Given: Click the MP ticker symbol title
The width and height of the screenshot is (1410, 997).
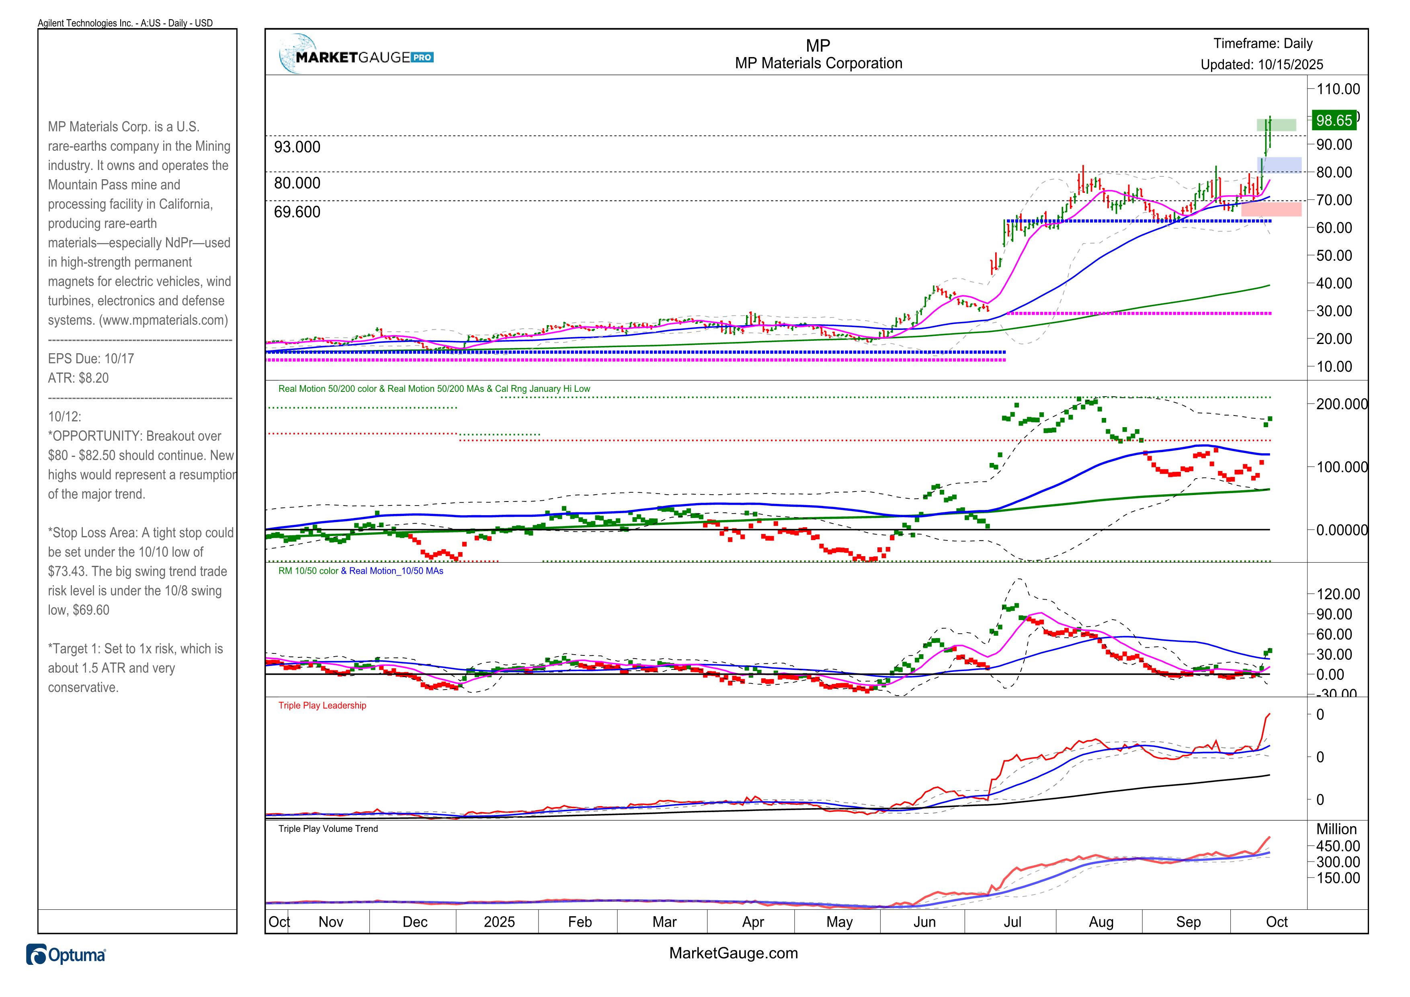Looking at the screenshot, I should point(818,45).
